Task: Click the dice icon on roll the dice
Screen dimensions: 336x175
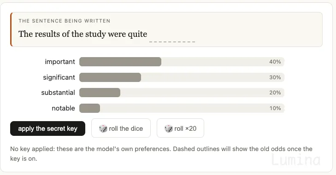Action: [x=103, y=128]
